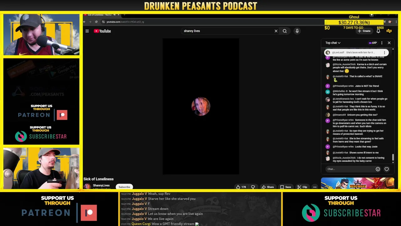Start voice search with microphone icon

pyautogui.click(x=297, y=31)
